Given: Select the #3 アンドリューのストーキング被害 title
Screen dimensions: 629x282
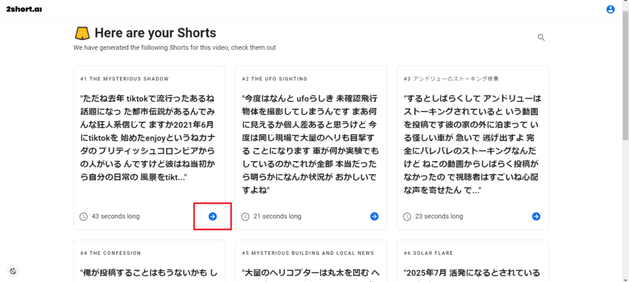Looking at the screenshot, I should click(451, 79).
